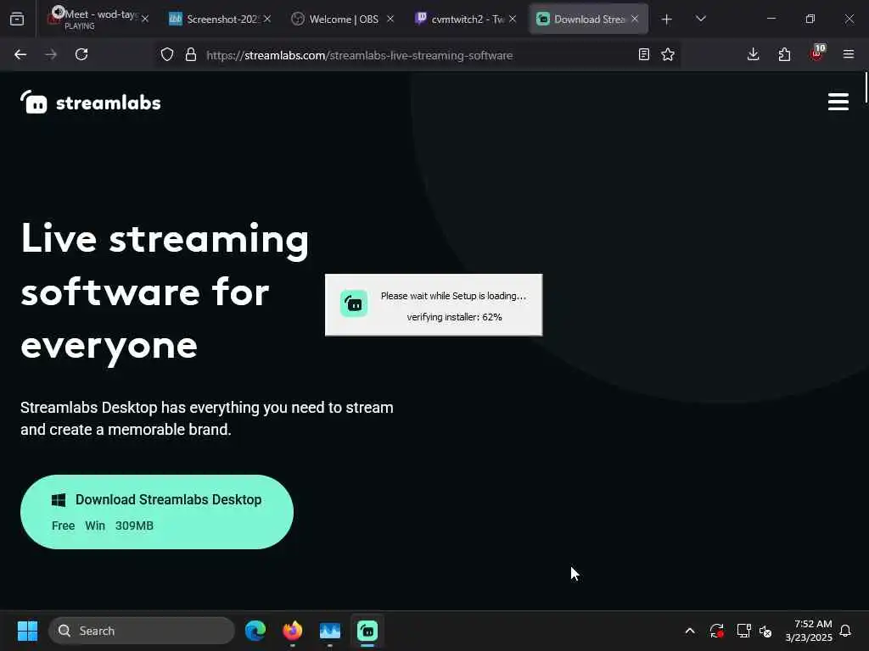Switch to the Welcome | OBS tab
This screenshot has height=651, width=869.
click(x=343, y=19)
